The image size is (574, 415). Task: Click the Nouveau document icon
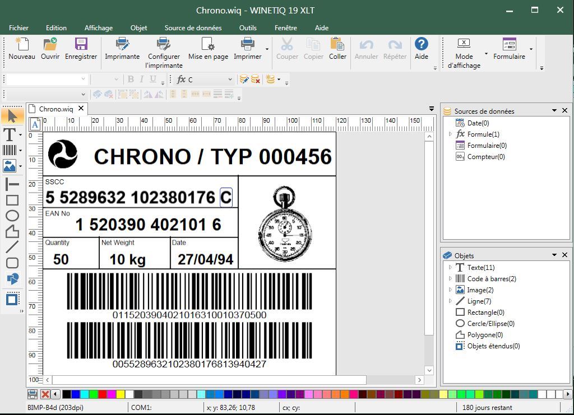click(22, 44)
